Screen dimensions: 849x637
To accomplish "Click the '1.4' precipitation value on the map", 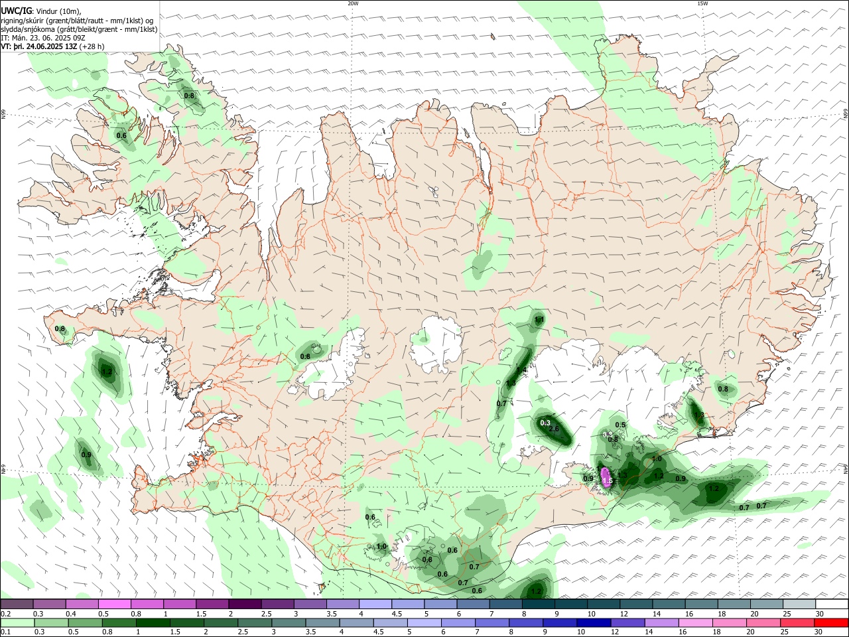I will coord(522,370).
